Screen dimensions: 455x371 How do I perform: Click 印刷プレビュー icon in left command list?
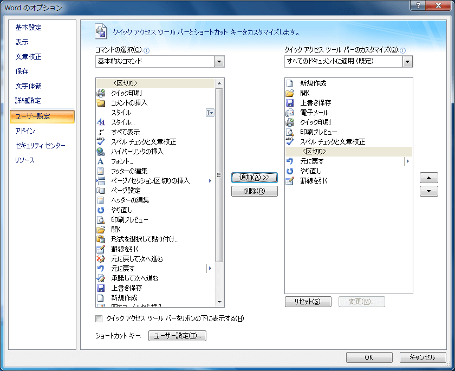(101, 219)
